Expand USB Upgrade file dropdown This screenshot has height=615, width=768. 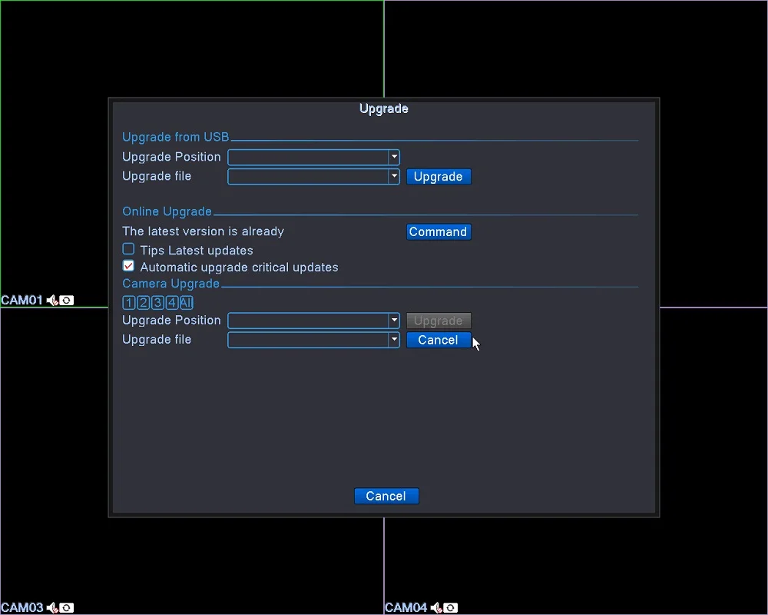[x=313, y=177]
